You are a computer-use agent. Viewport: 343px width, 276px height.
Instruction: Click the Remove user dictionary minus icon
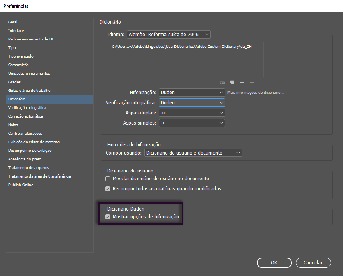coord(252,83)
